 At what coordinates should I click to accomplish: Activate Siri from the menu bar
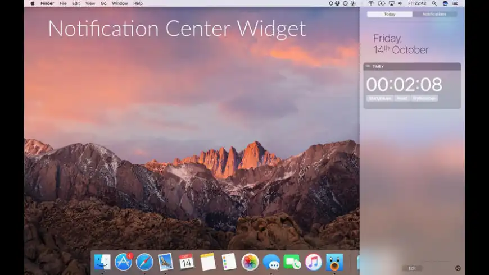click(445, 3)
